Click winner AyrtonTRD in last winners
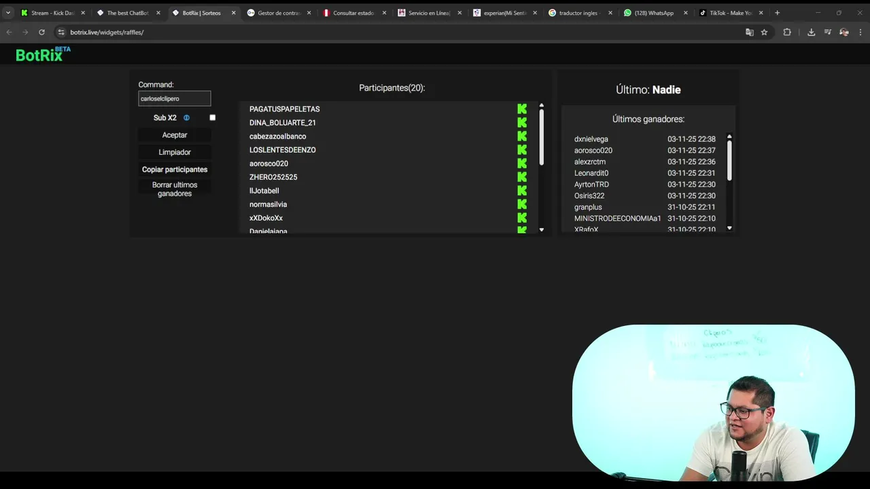This screenshot has height=489, width=870. 591,185
